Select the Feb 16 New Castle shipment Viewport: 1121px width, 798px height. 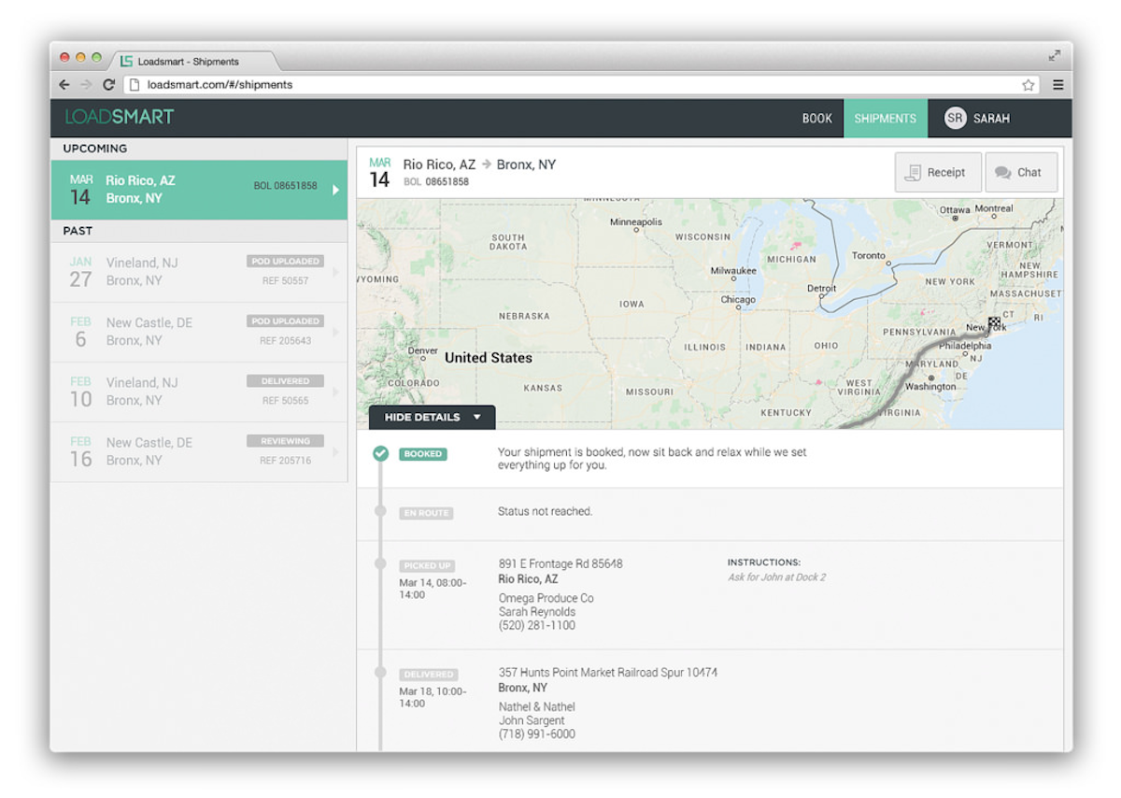pyautogui.click(x=187, y=450)
